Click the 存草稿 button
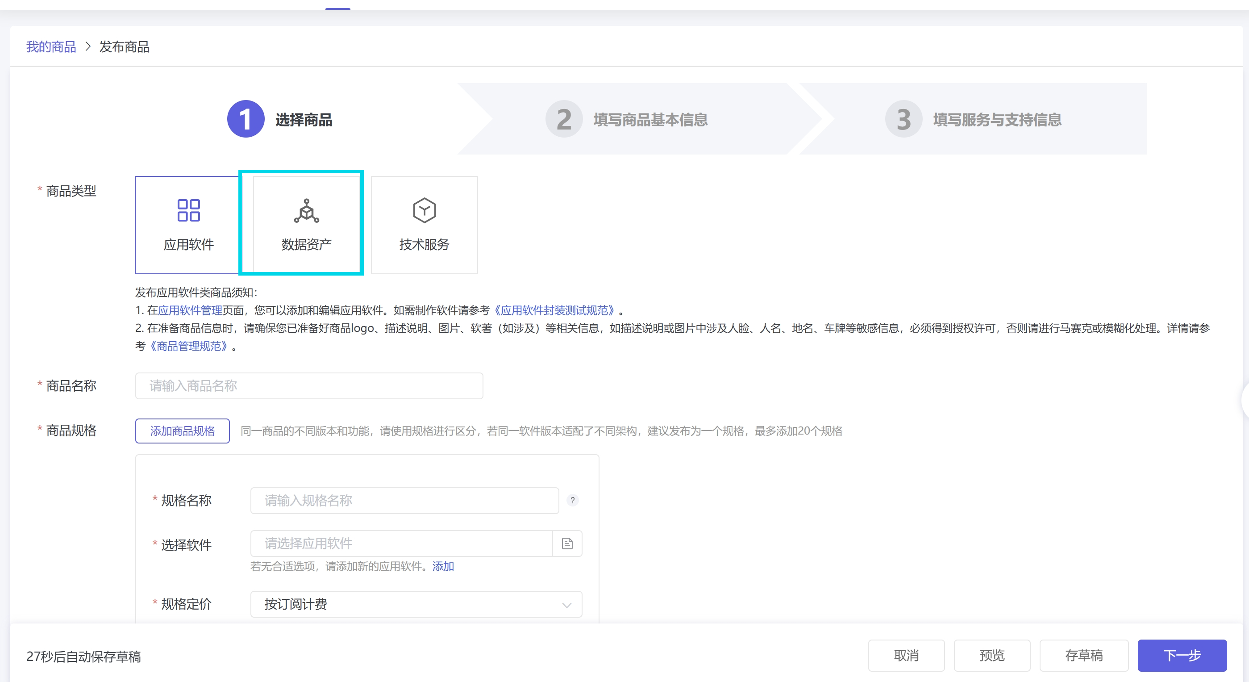Image resolution: width=1249 pixels, height=682 pixels. click(x=1084, y=655)
